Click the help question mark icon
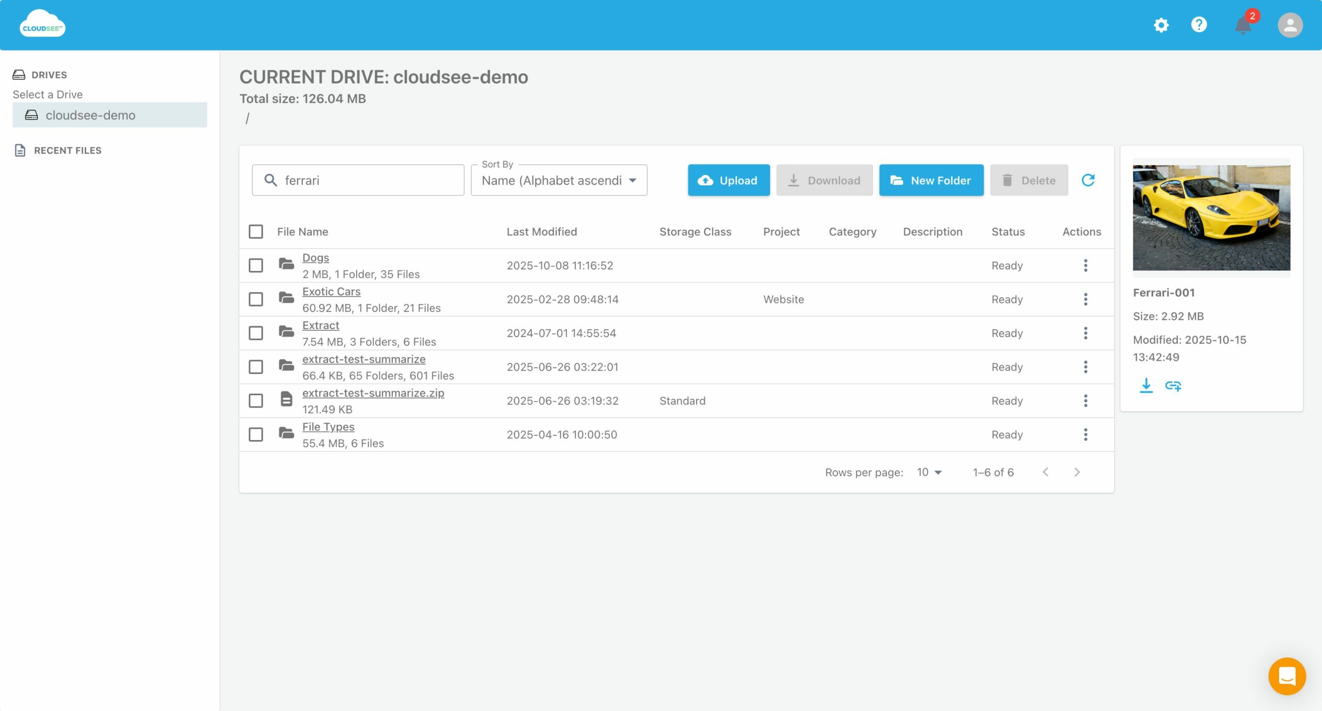The height and width of the screenshot is (711, 1322). [1199, 25]
